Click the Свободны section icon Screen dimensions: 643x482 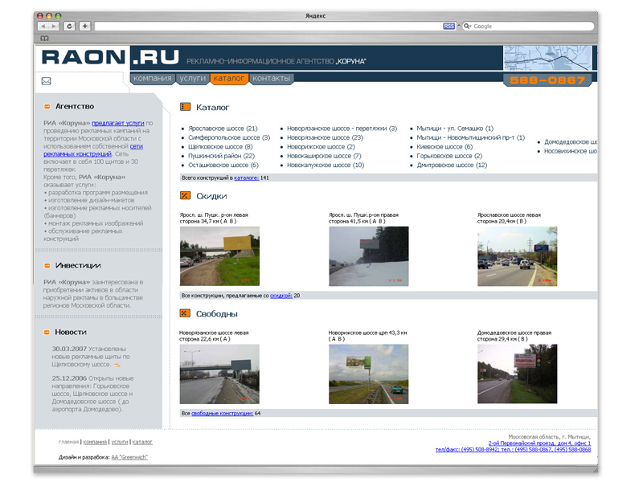(185, 313)
